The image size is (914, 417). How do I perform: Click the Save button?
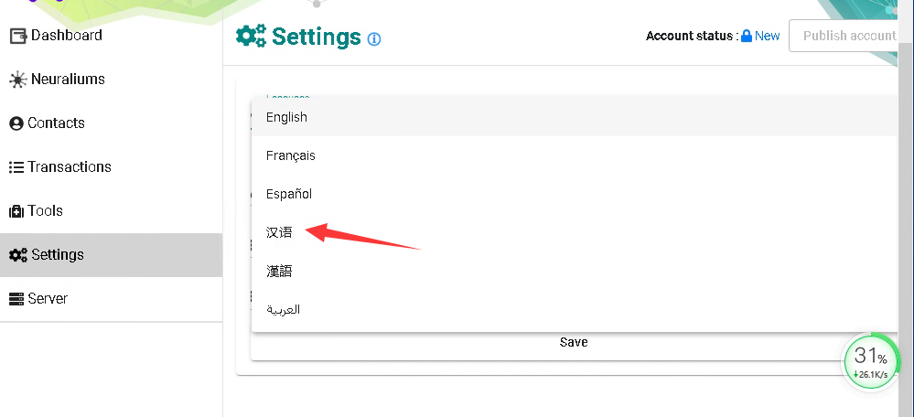coord(574,342)
